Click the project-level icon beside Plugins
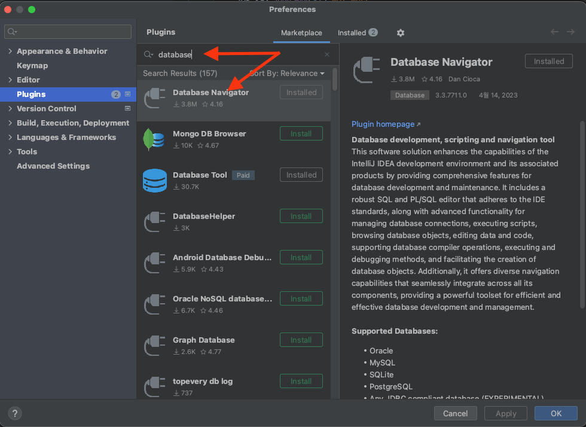 click(127, 94)
